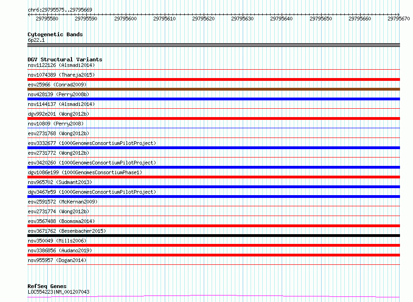
Task: Click ruler position 29795670
Action: (399, 19)
